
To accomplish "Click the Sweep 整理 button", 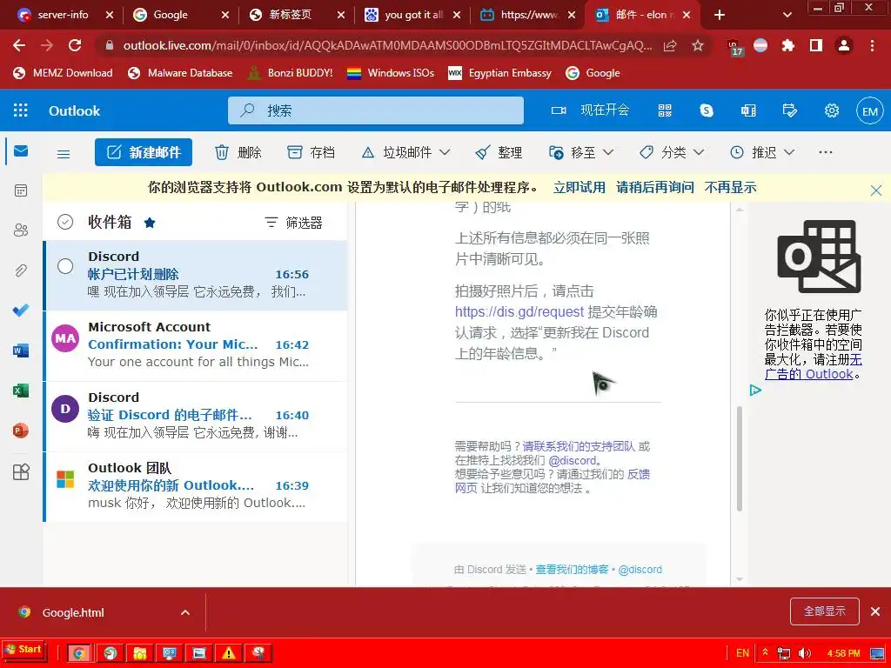I will point(499,152).
